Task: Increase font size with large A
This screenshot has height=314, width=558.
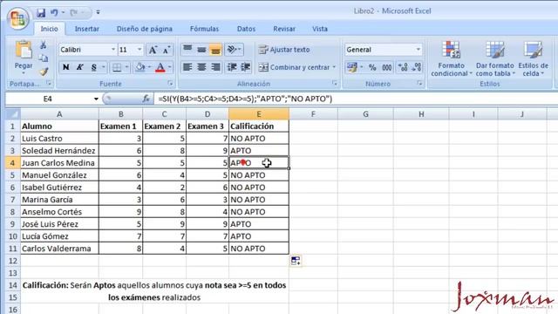Action: [153, 50]
